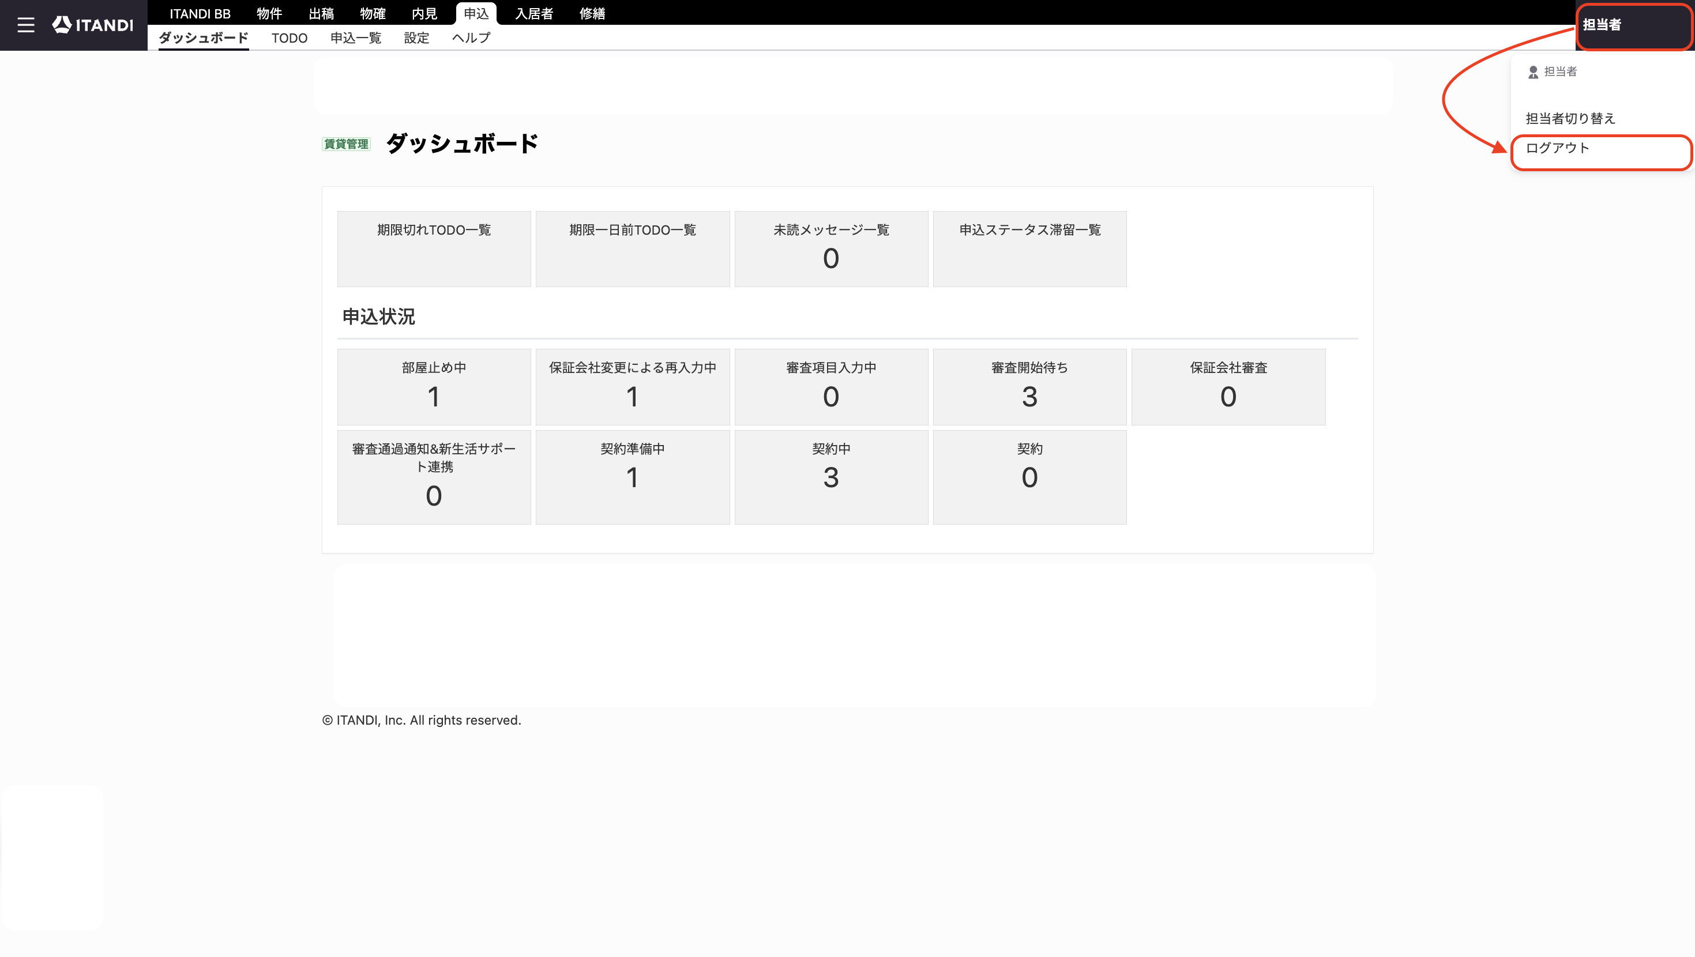Viewport: 1695px width, 957px height.
Task: Click the 申込状況 section heading
Action: coord(378,317)
